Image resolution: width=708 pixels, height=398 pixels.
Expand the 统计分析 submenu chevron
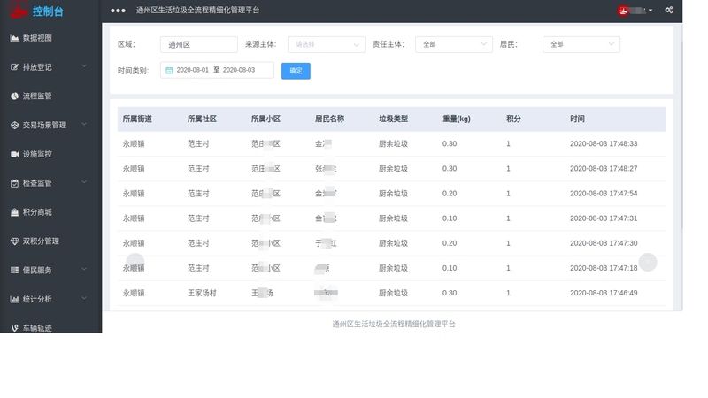click(84, 298)
